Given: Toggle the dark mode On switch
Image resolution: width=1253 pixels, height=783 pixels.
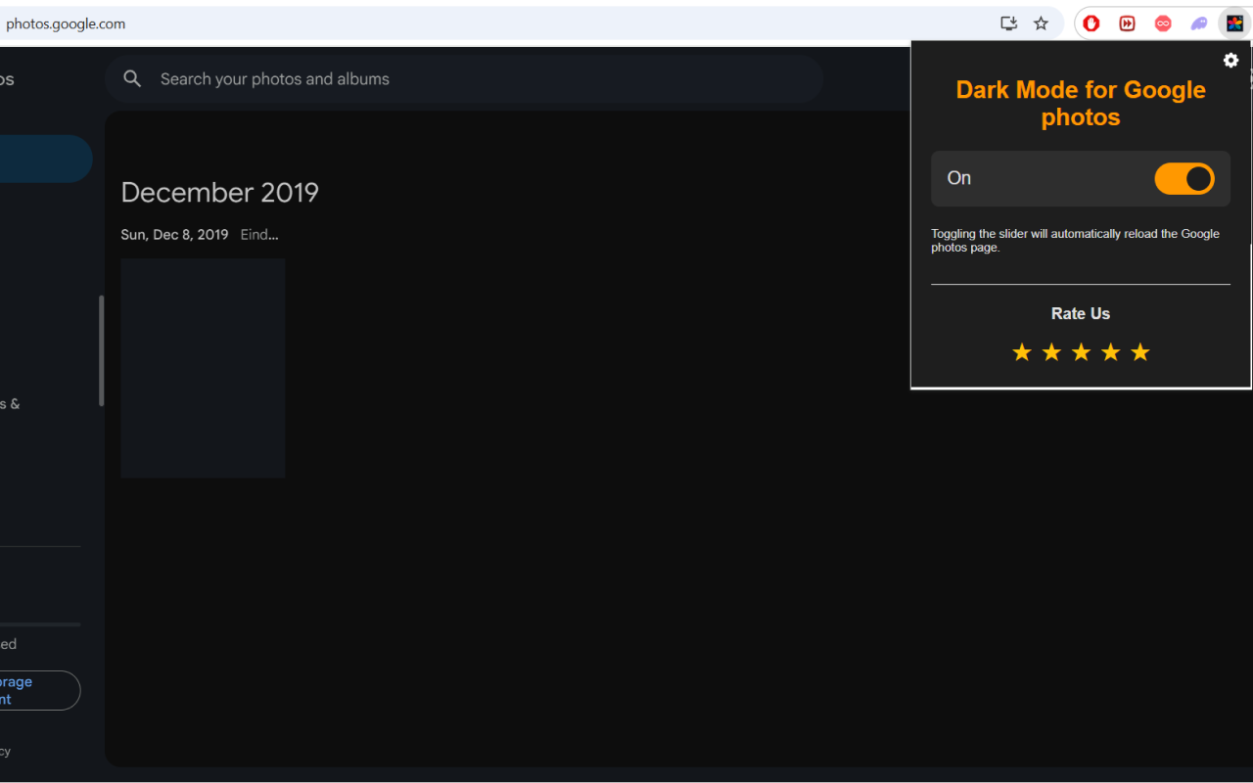Looking at the screenshot, I should click(x=1184, y=178).
